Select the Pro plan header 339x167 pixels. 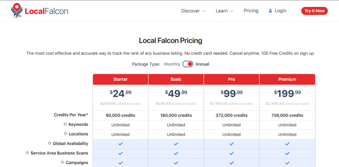(231, 79)
